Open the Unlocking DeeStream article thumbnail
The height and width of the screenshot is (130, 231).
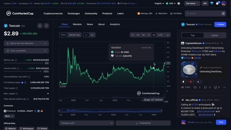click(x=189, y=70)
